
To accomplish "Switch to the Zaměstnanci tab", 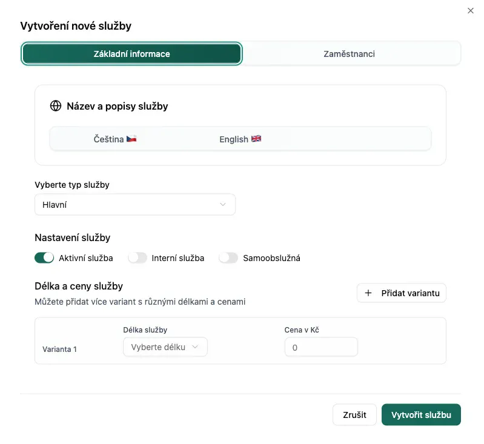I will pyautogui.click(x=349, y=54).
